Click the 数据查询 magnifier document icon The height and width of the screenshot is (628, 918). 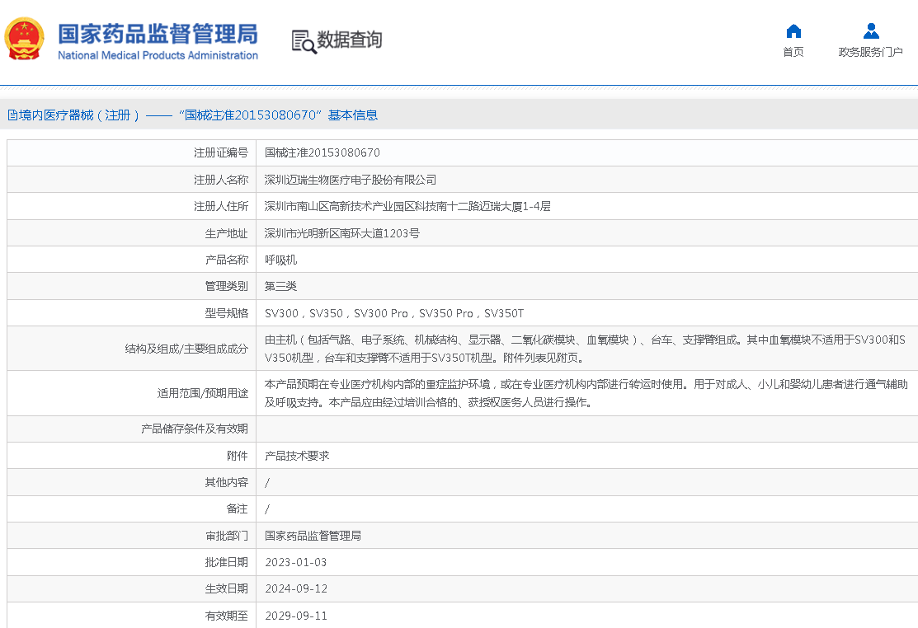pyautogui.click(x=304, y=41)
